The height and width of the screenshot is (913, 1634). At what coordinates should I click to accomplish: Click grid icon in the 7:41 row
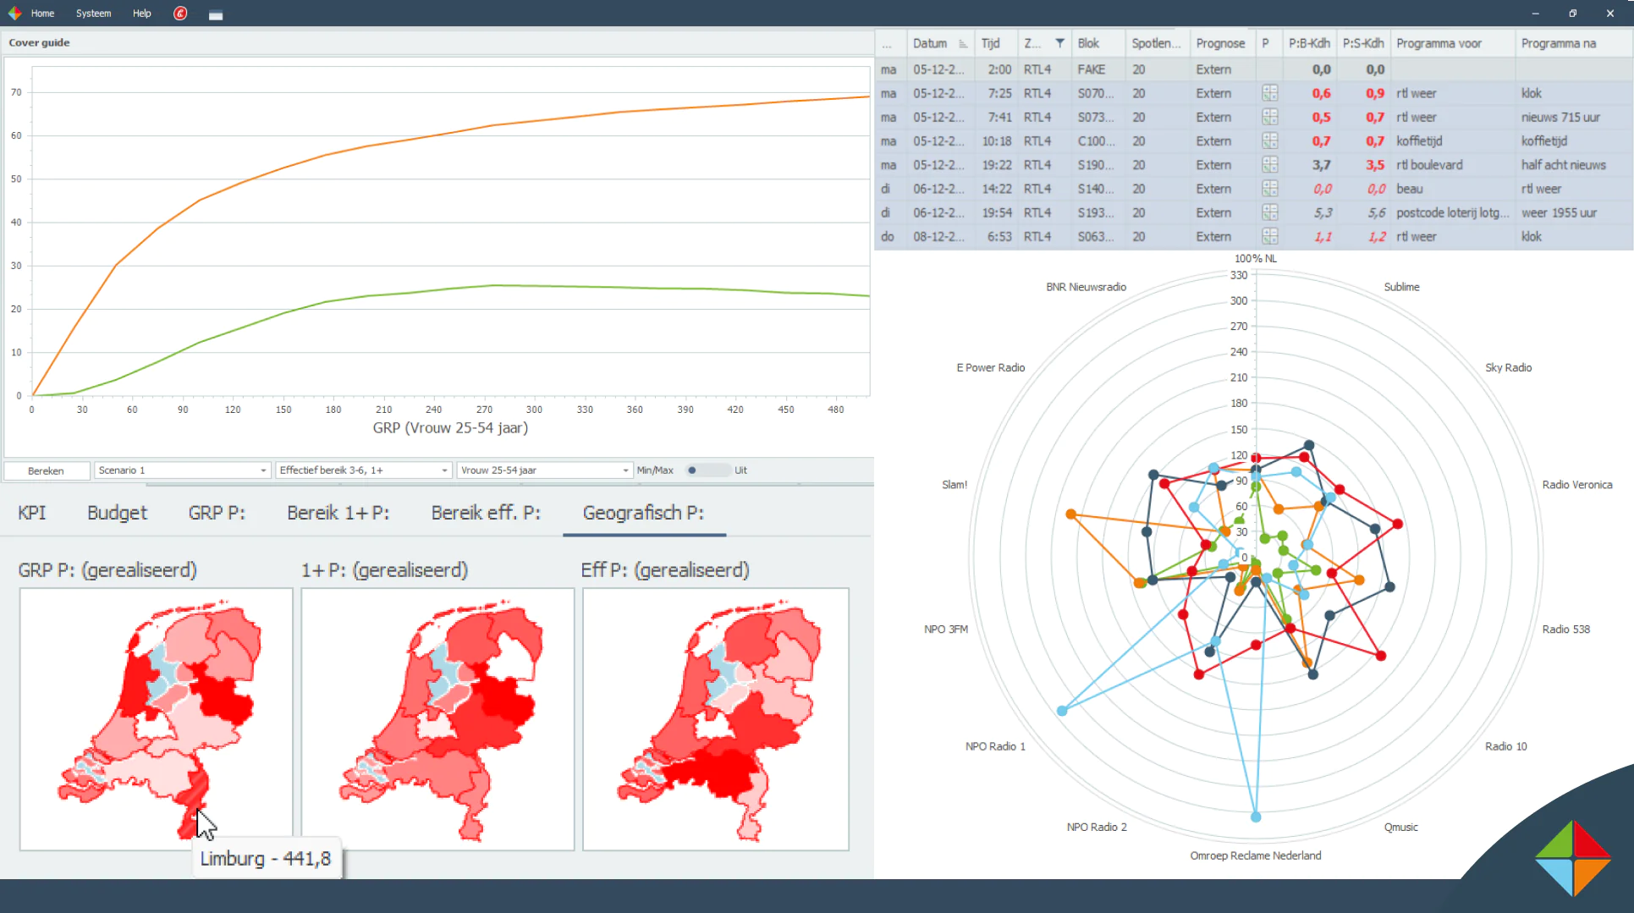point(1269,117)
